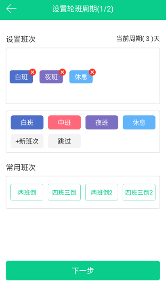Pick the 两班倒2 preset
Screen dimensions: 166x282
click(x=102, y=192)
